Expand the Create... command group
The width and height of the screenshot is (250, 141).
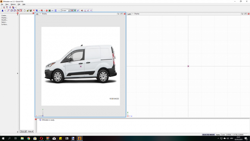4,16
